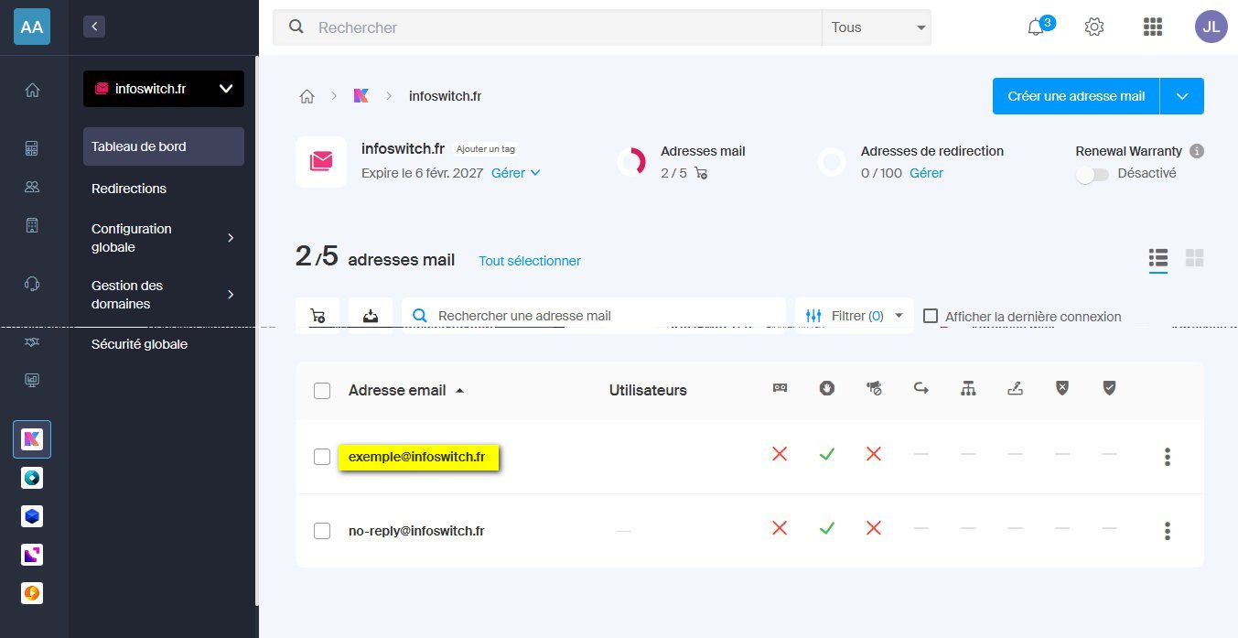Open the apps grid icon in the top bar

tap(1152, 27)
